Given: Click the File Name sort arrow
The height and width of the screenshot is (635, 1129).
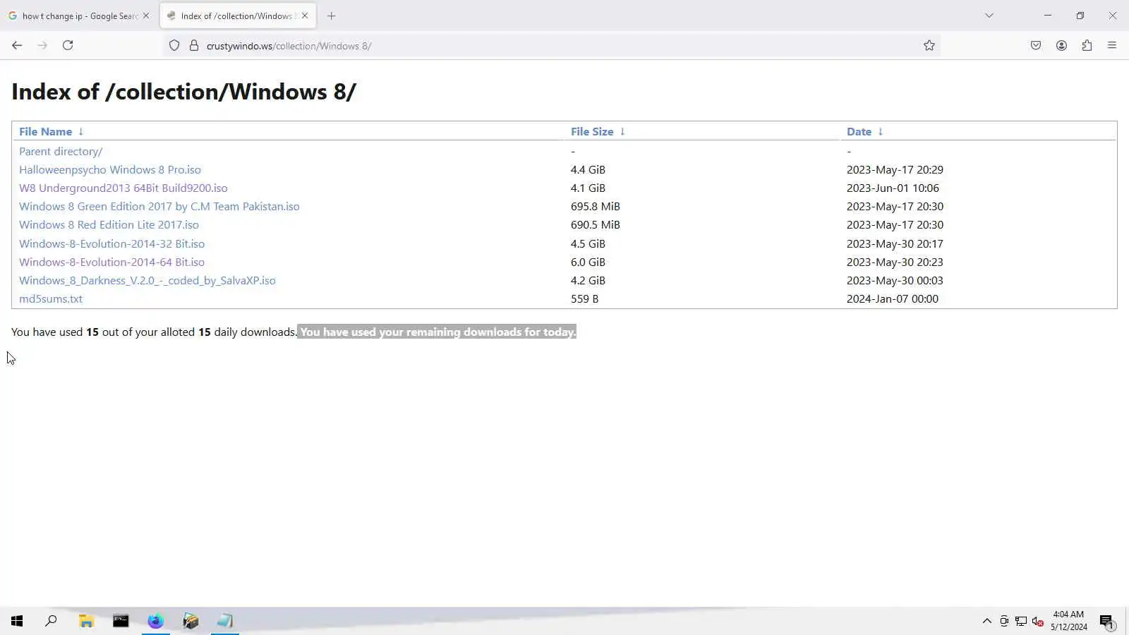Looking at the screenshot, I should (x=80, y=132).
